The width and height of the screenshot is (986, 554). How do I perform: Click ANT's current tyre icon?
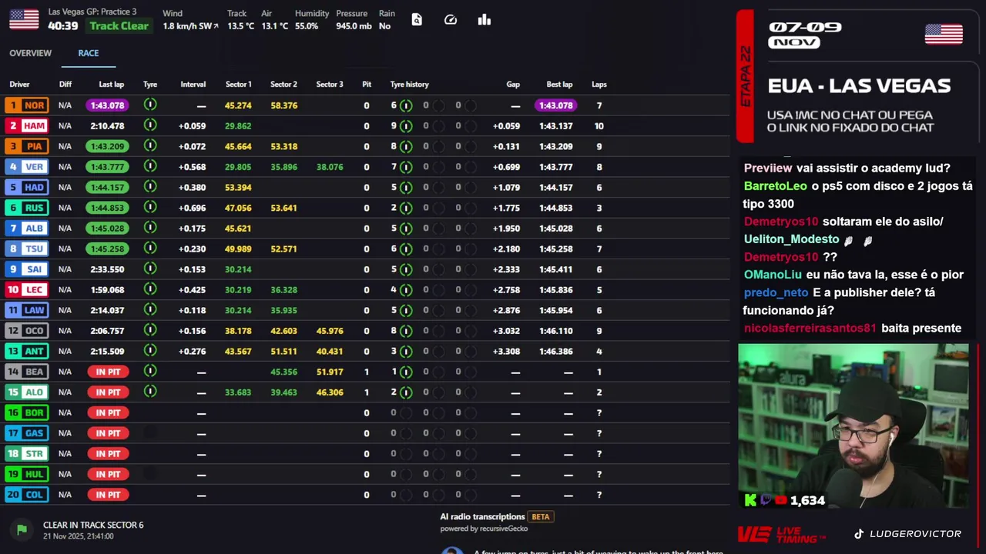pyautogui.click(x=150, y=350)
